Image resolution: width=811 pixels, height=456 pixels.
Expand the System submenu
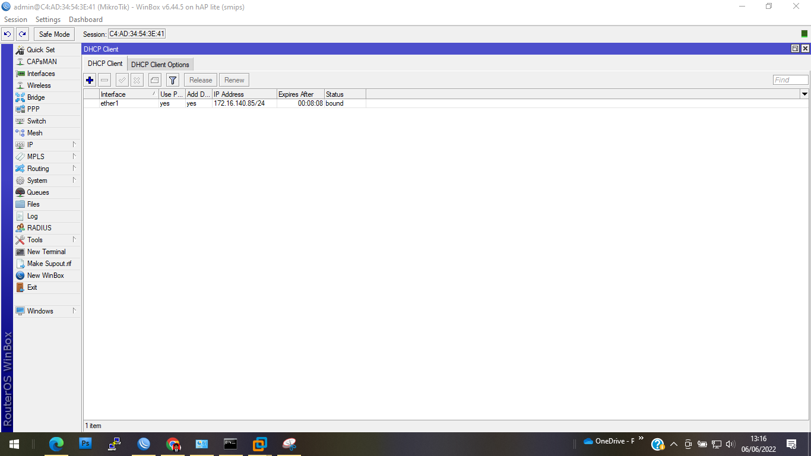click(x=47, y=180)
